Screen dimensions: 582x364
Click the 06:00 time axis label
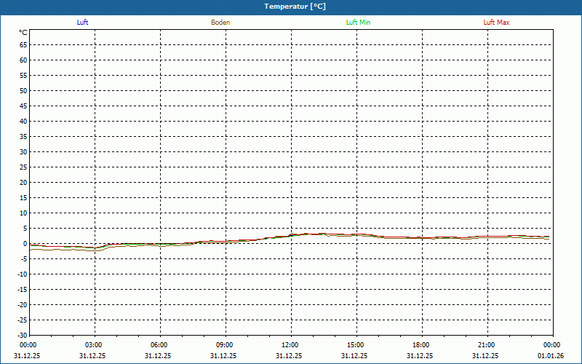coord(159,345)
